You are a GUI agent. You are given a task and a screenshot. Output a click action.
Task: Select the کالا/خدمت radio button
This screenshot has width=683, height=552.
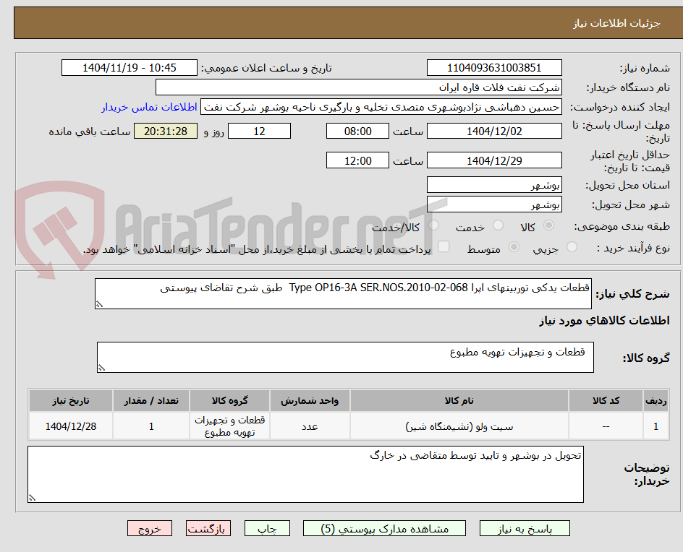434,225
